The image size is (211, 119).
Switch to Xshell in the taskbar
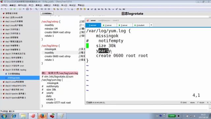pyautogui.click(x=33, y=116)
